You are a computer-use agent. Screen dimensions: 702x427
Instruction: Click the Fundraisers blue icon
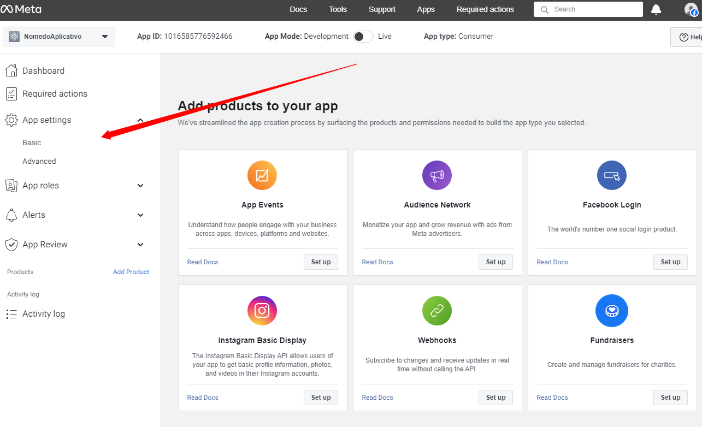612,311
